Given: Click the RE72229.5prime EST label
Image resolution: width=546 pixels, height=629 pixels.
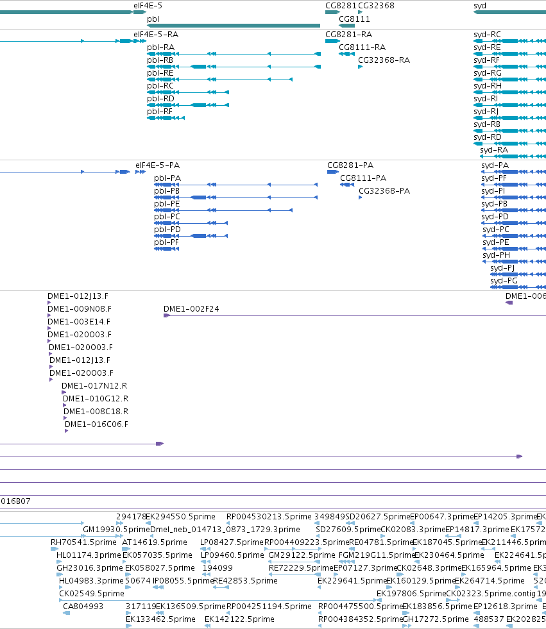Looking at the screenshot, I should pos(301,568).
